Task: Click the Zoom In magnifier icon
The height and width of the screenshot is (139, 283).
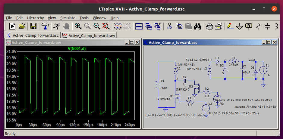Action: coord(78,26)
